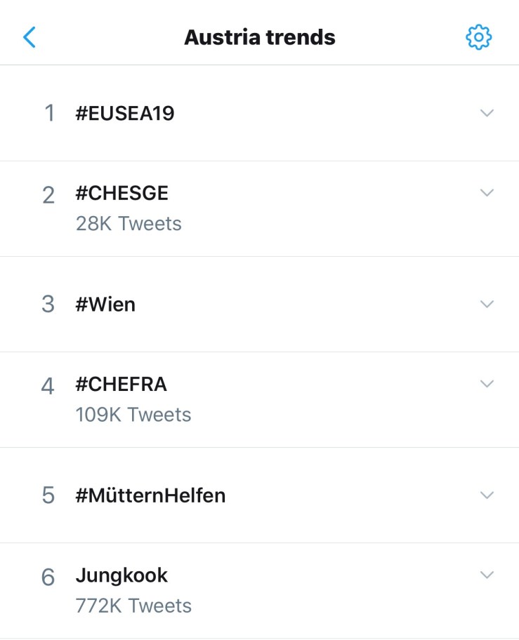Expand options chevron for #EUSEA19

[487, 113]
